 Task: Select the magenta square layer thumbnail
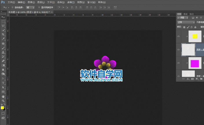coord(195,63)
